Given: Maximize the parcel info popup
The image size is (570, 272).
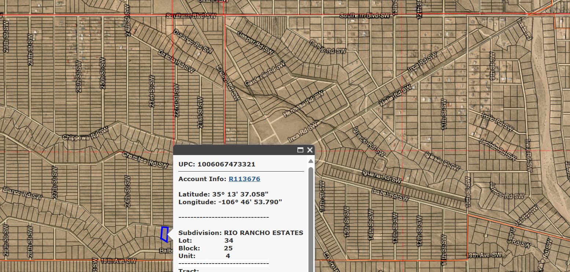Looking at the screenshot, I should (x=300, y=150).
